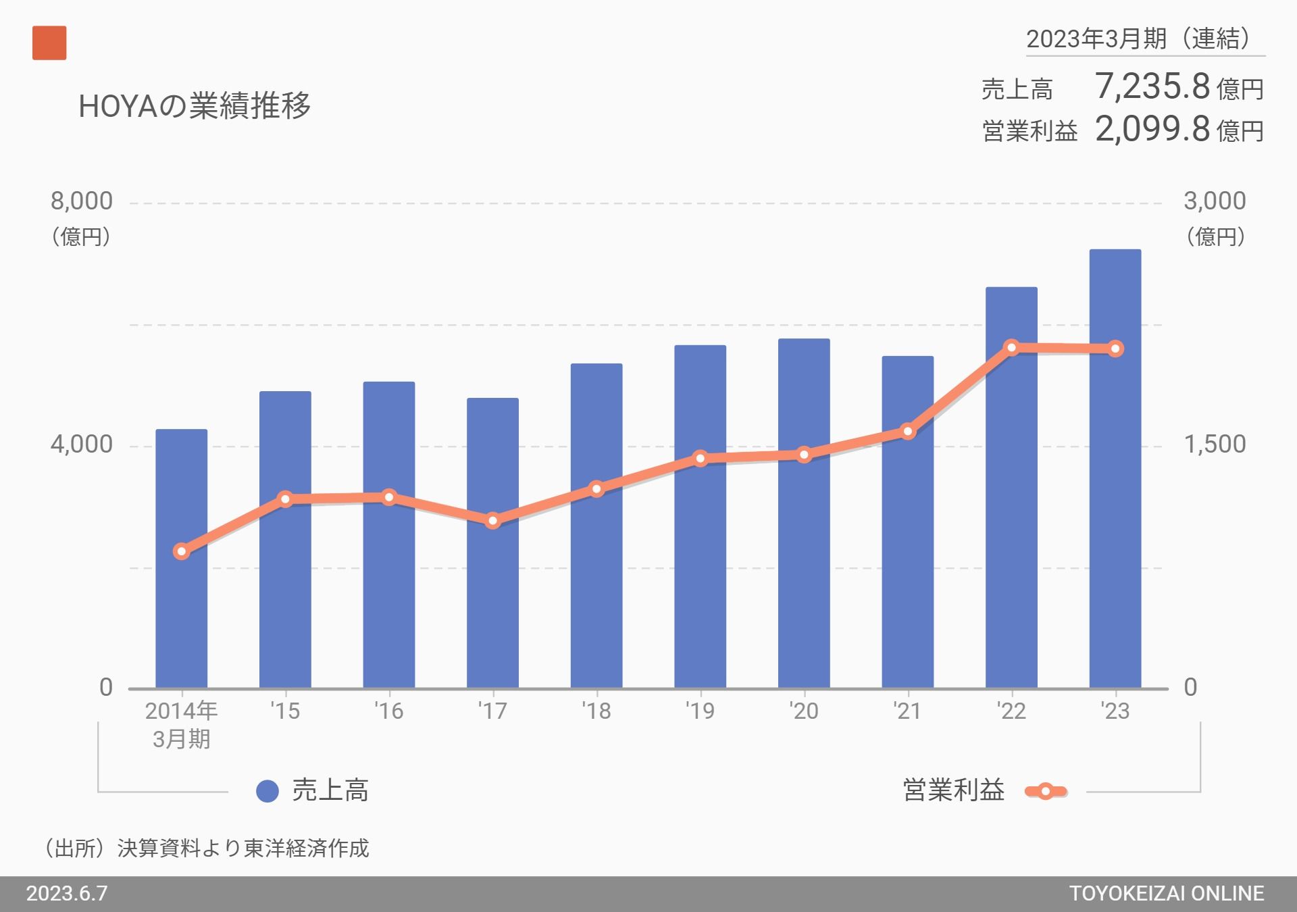Click the '23 operating profit data point
This screenshot has height=912, width=1297.
[1115, 349]
